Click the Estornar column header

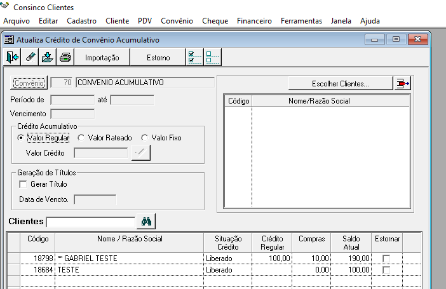pos(387,243)
